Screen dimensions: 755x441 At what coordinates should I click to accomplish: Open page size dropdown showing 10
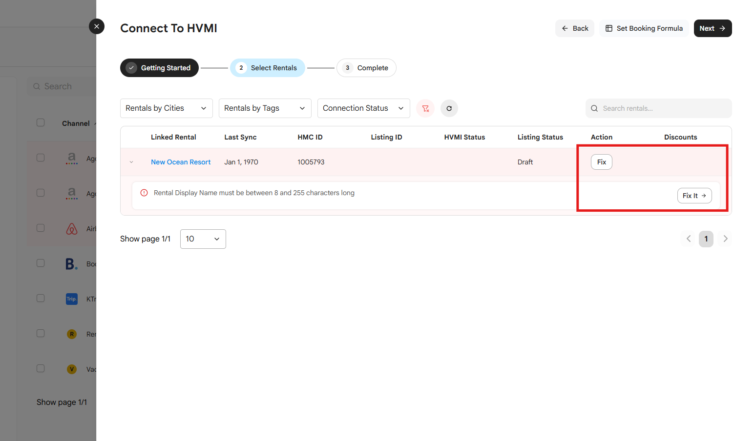click(203, 239)
